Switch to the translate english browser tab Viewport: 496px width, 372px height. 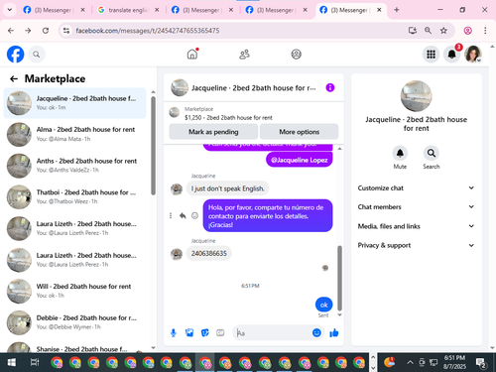tap(128, 10)
